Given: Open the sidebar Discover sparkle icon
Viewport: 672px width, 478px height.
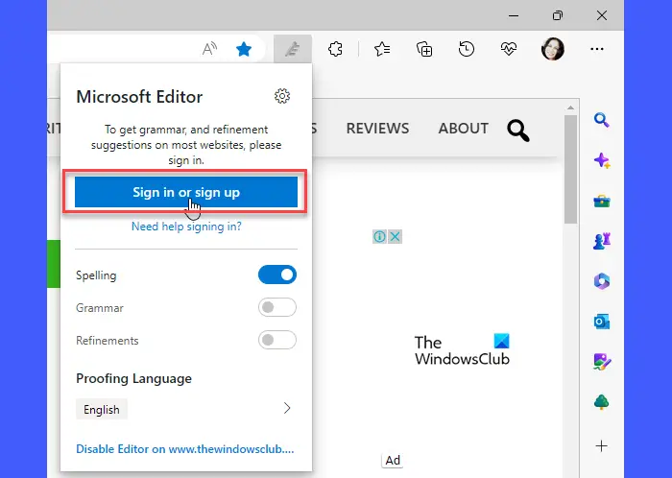Looking at the screenshot, I should (x=602, y=160).
